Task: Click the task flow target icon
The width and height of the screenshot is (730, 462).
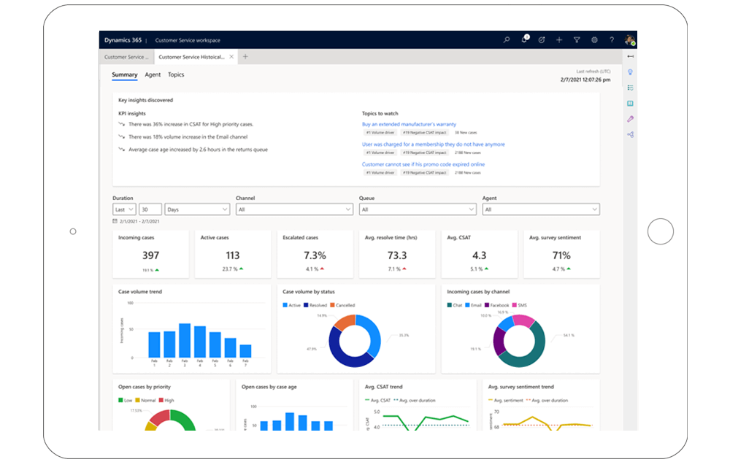Action: pos(542,40)
